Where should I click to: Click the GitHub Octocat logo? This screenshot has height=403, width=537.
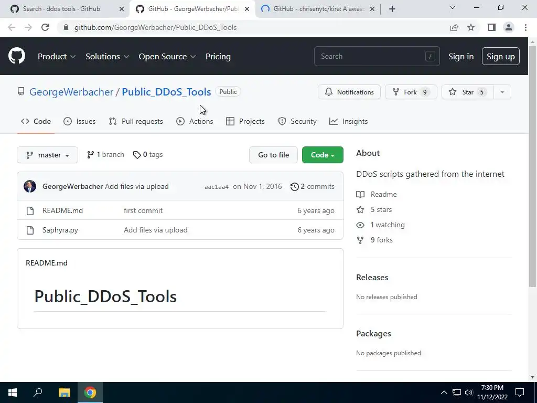point(17,56)
